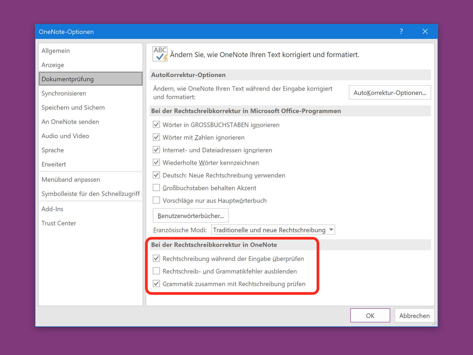Open the Erweitert category
The width and height of the screenshot is (473, 355).
tap(90, 164)
